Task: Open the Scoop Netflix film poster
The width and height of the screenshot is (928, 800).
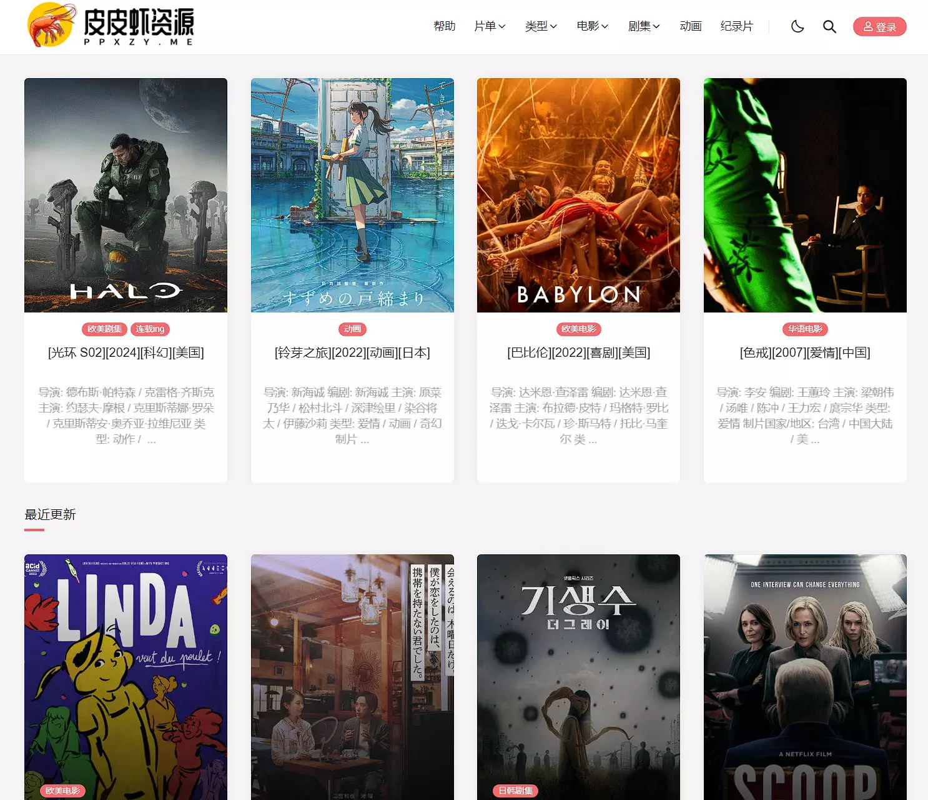Action: coord(805,675)
